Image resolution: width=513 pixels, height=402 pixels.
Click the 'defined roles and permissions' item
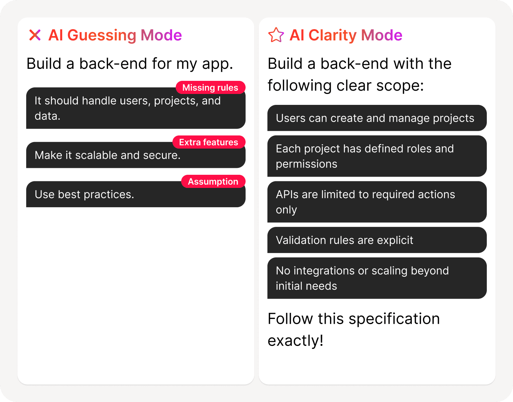pos(375,156)
